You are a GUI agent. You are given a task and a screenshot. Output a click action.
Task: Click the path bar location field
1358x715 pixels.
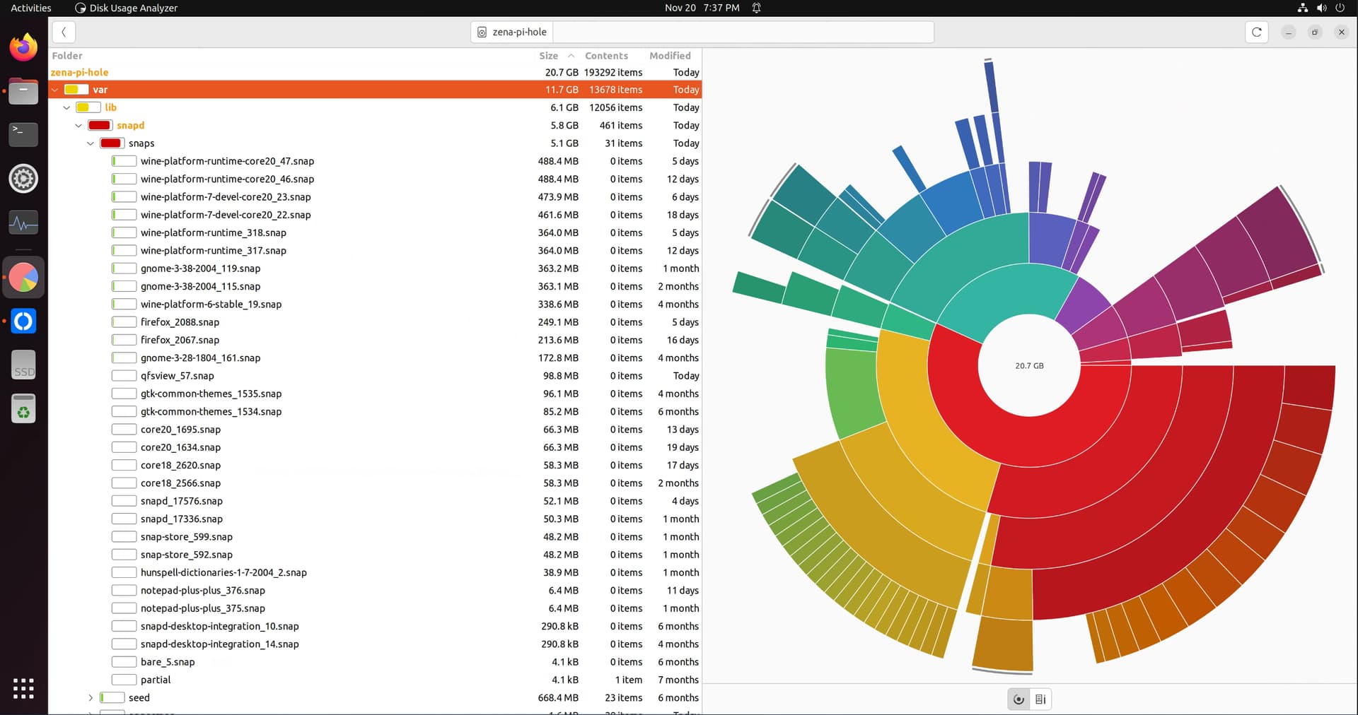(743, 32)
